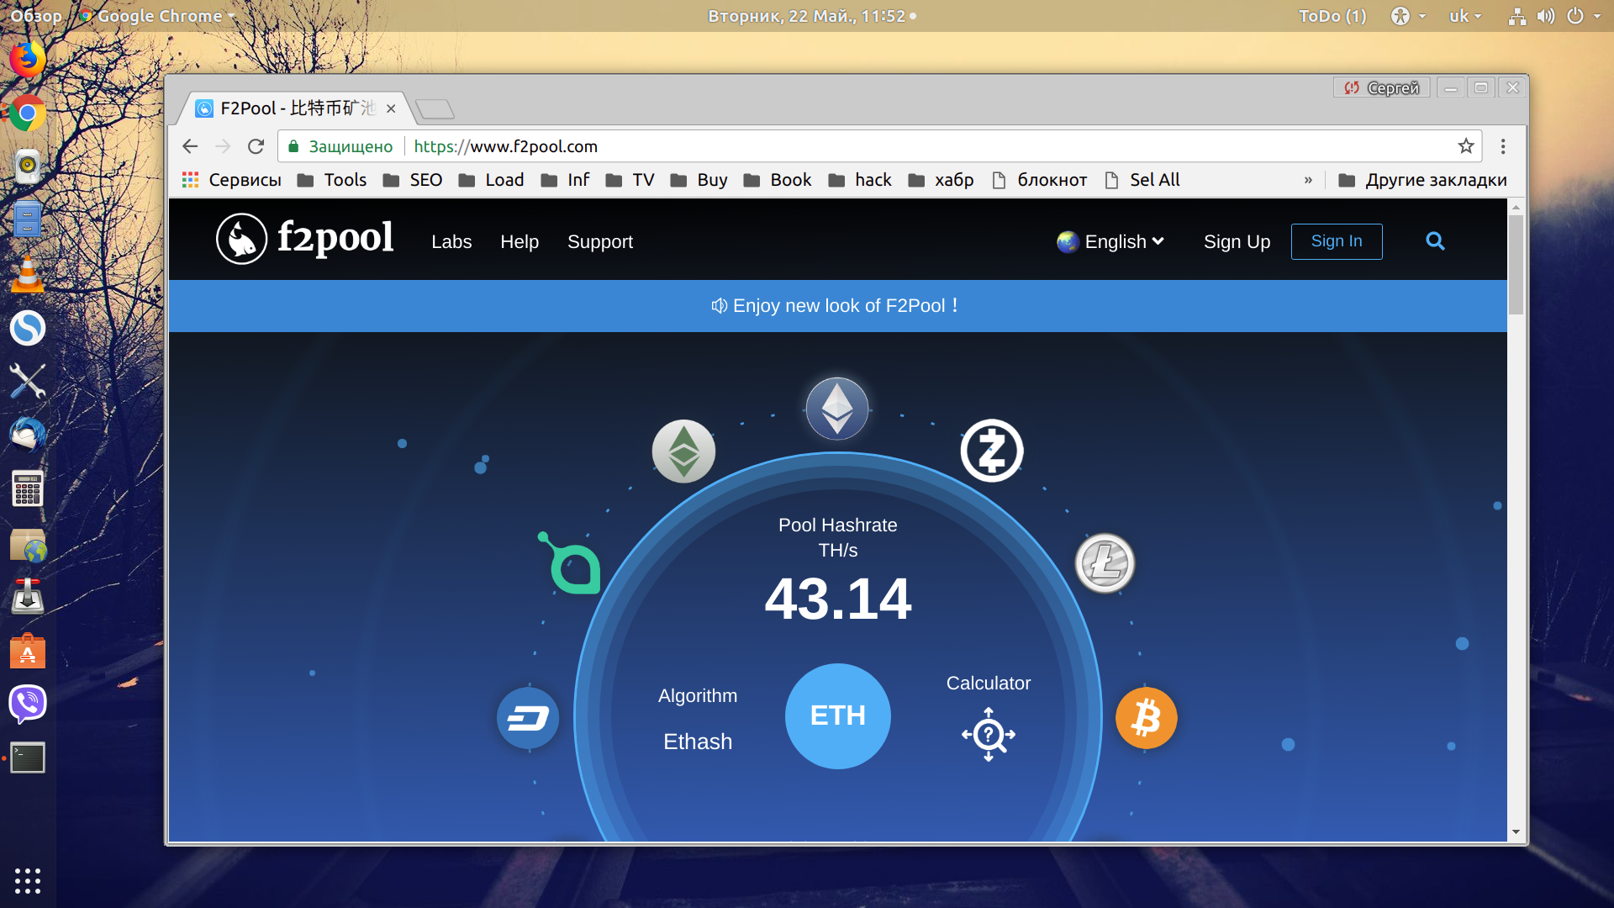This screenshot has height=908, width=1614.
Task: Click the Сергей profile button
Action: click(1381, 87)
